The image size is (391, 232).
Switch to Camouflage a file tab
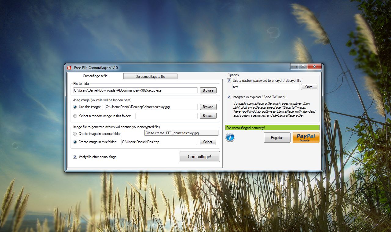tap(95, 76)
